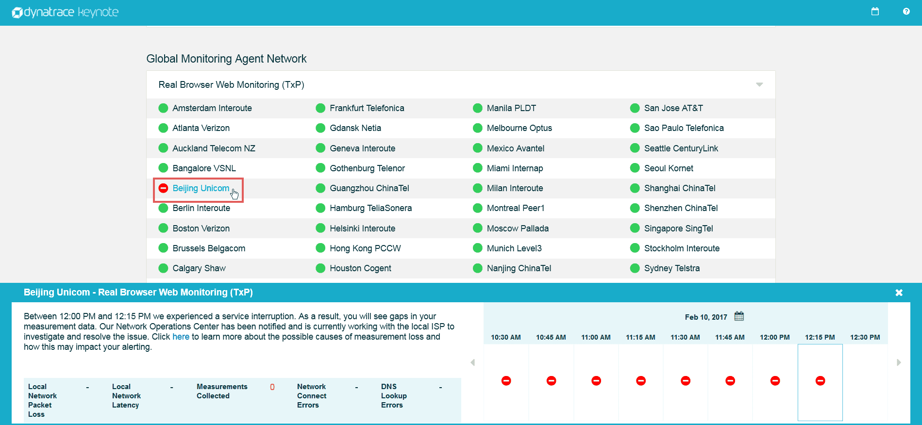
Task: Select the 12:00 PM red outage marker
Action: [775, 381]
